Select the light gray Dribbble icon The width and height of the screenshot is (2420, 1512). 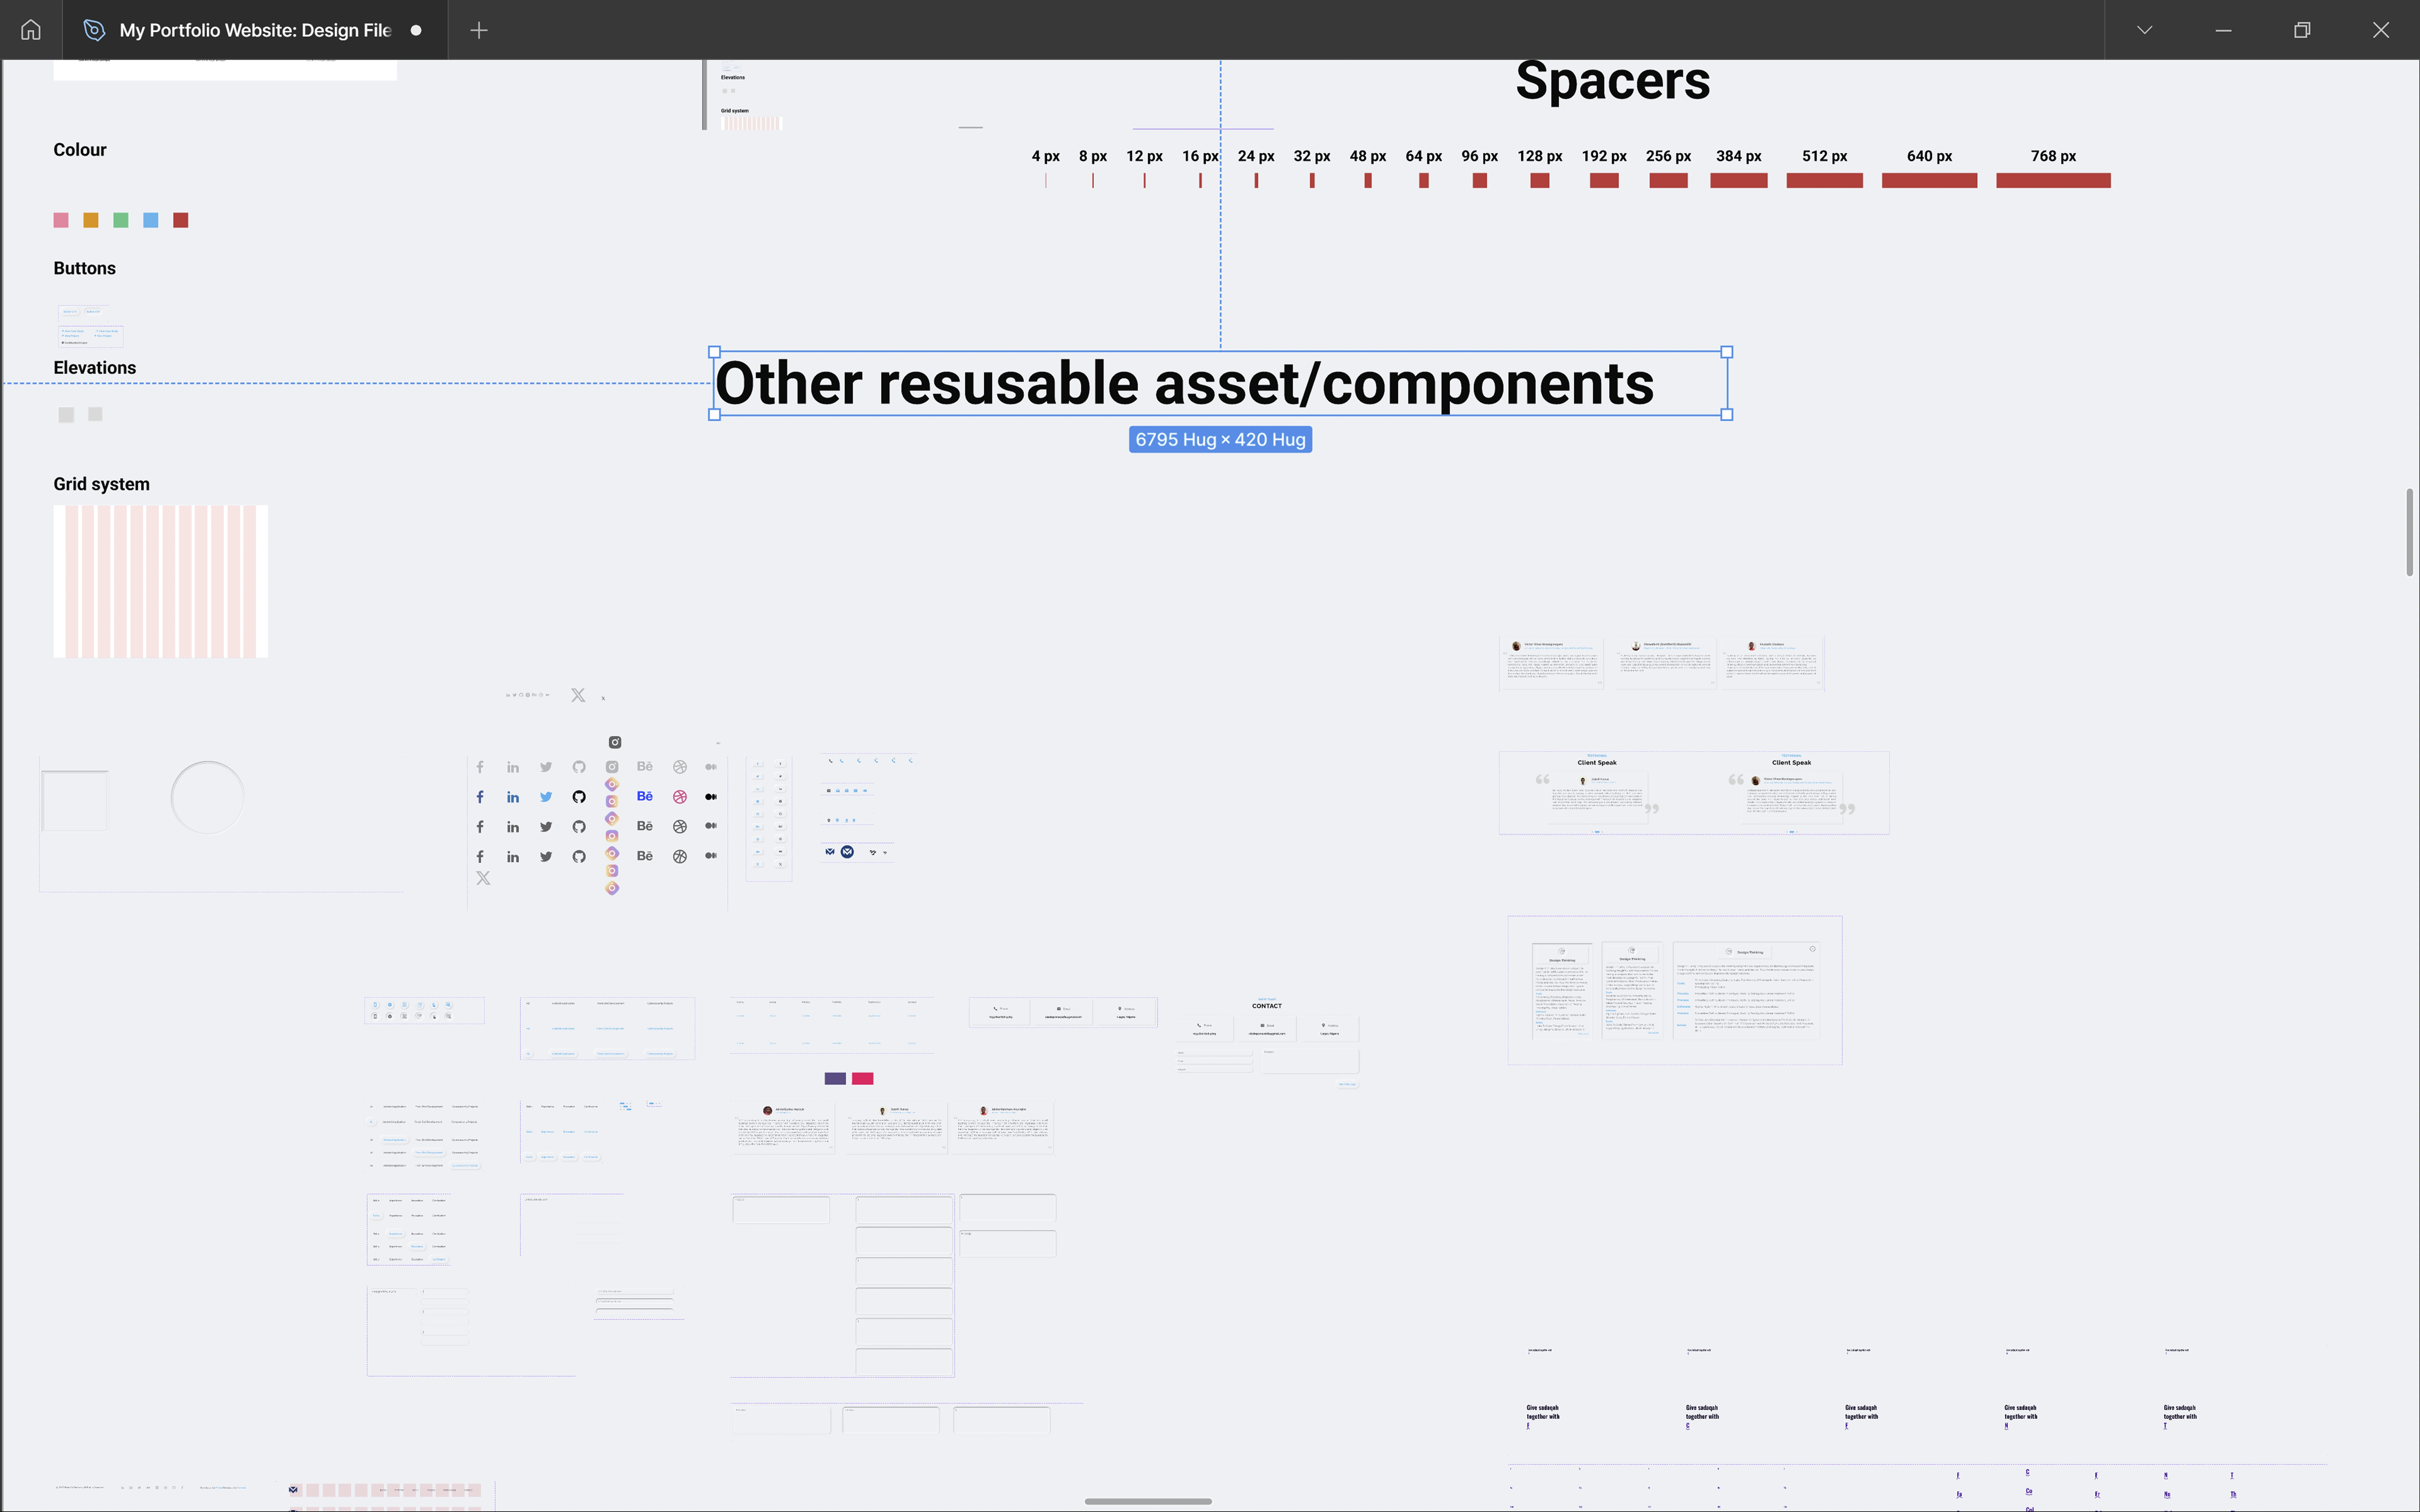[680, 767]
